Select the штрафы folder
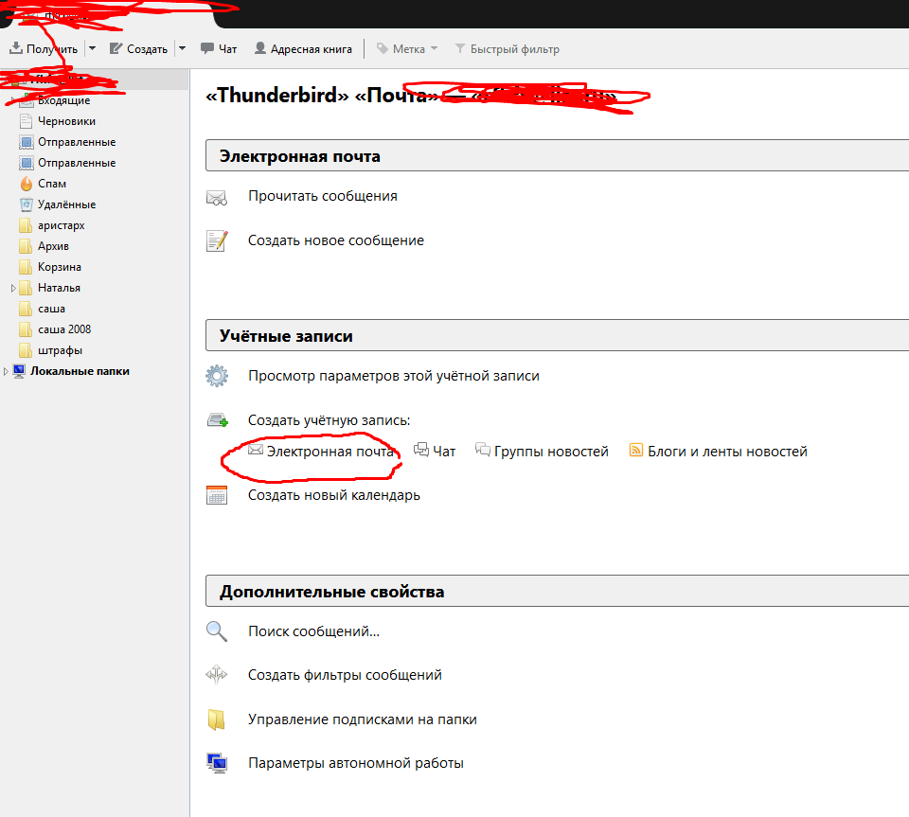 [60, 350]
